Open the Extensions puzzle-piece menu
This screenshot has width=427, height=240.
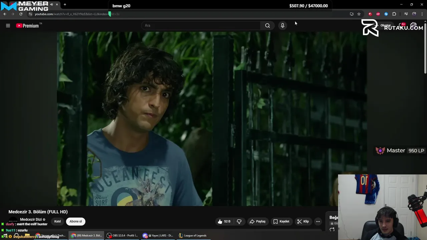[x=394, y=14]
